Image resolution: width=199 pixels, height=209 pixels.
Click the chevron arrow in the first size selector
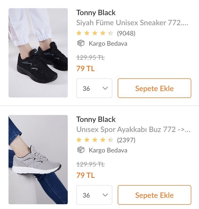click(105, 88)
